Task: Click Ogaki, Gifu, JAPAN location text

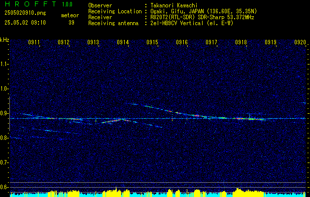Action: 204,11
